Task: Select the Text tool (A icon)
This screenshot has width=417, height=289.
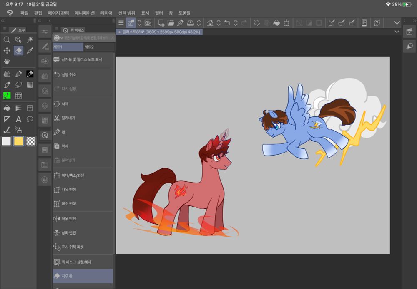Action: (x=18, y=119)
